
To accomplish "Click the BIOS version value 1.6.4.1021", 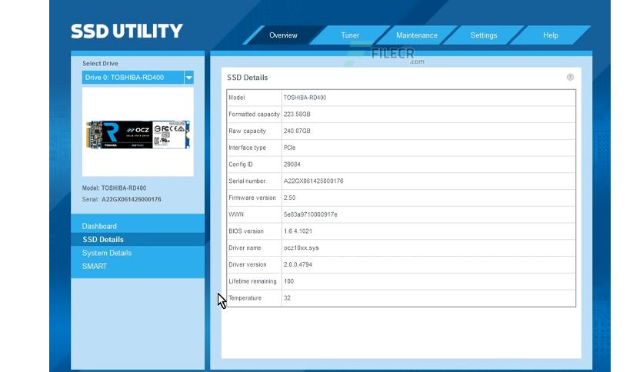I will click(x=298, y=231).
